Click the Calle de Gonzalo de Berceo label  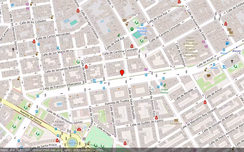(218, 123)
